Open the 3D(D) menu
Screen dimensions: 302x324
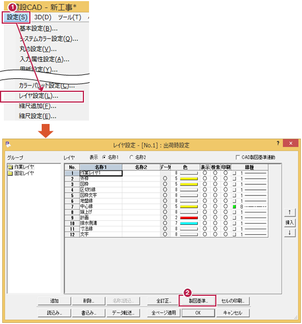tap(43, 17)
